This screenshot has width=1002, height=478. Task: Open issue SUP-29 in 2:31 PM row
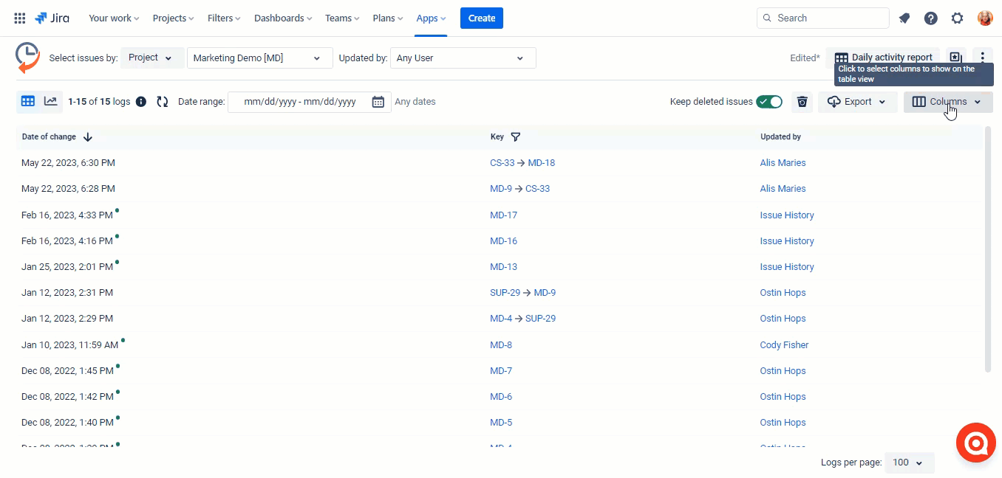pos(505,293)
